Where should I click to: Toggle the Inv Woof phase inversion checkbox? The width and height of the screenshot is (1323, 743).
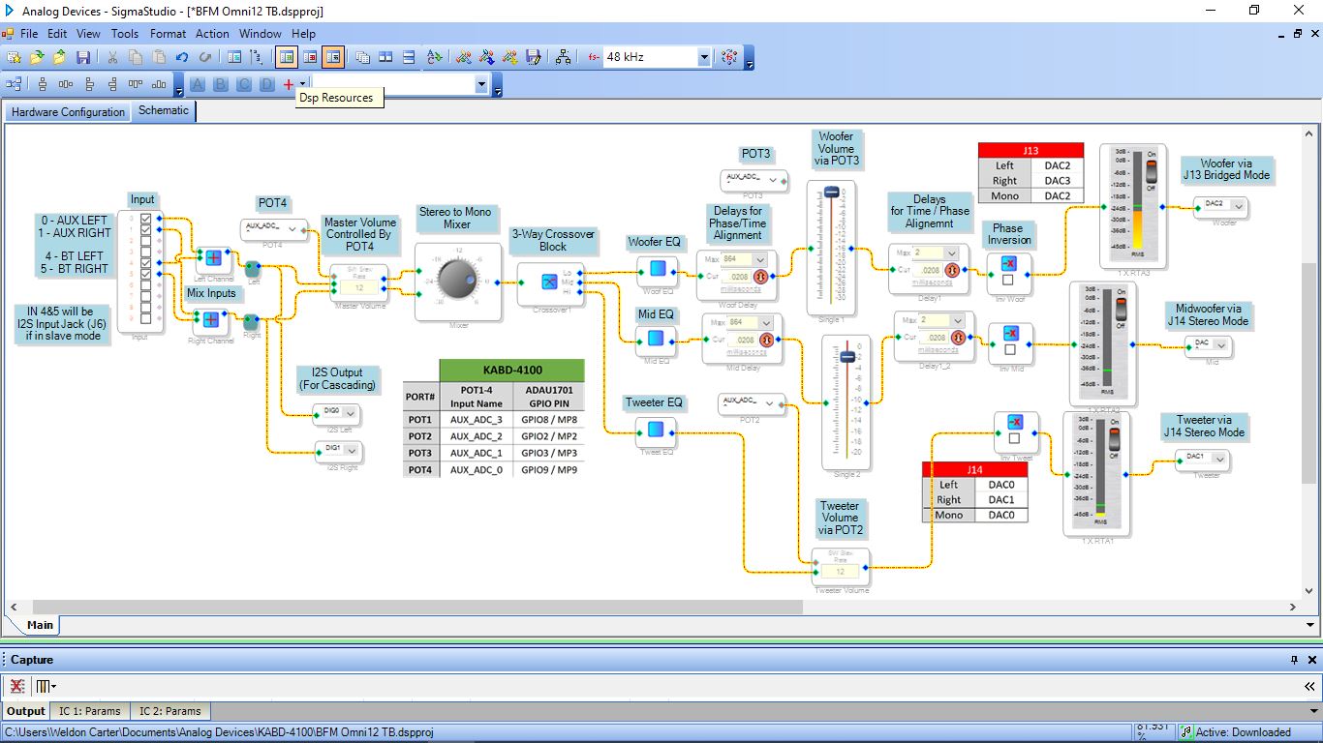1008,281
